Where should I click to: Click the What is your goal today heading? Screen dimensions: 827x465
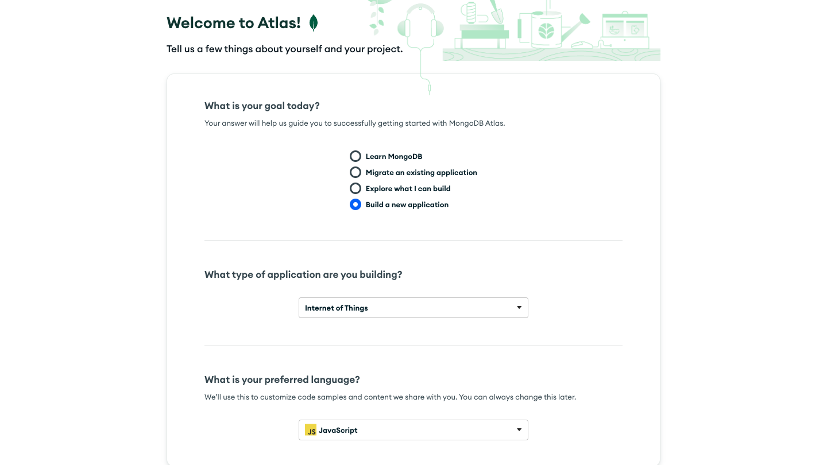point(262,106)
